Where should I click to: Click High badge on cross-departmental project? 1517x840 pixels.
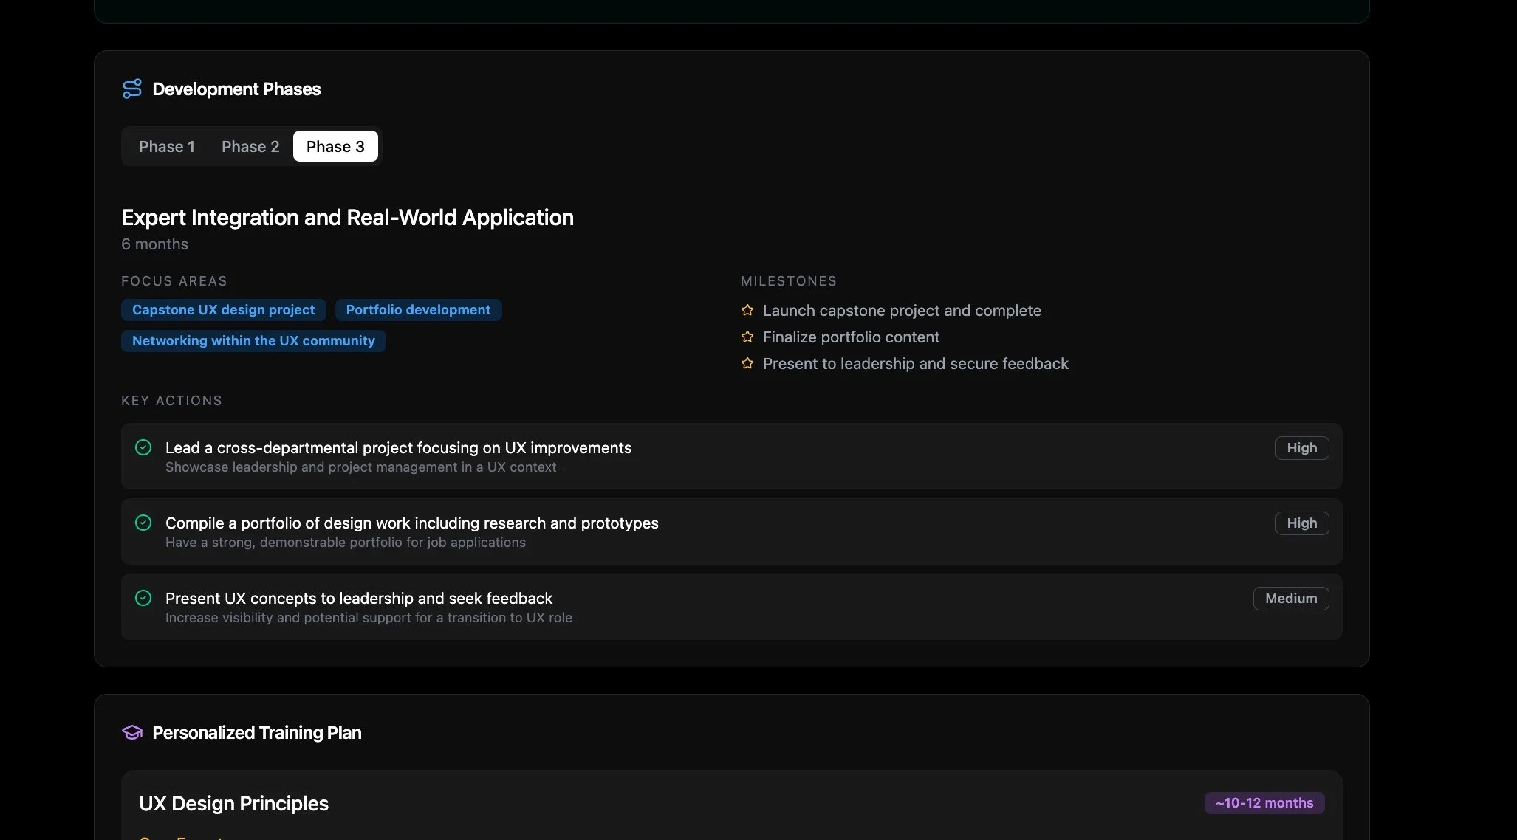coord(1301,448)
